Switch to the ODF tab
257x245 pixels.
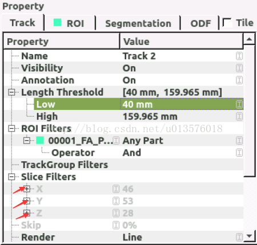(x=200, y=23)
